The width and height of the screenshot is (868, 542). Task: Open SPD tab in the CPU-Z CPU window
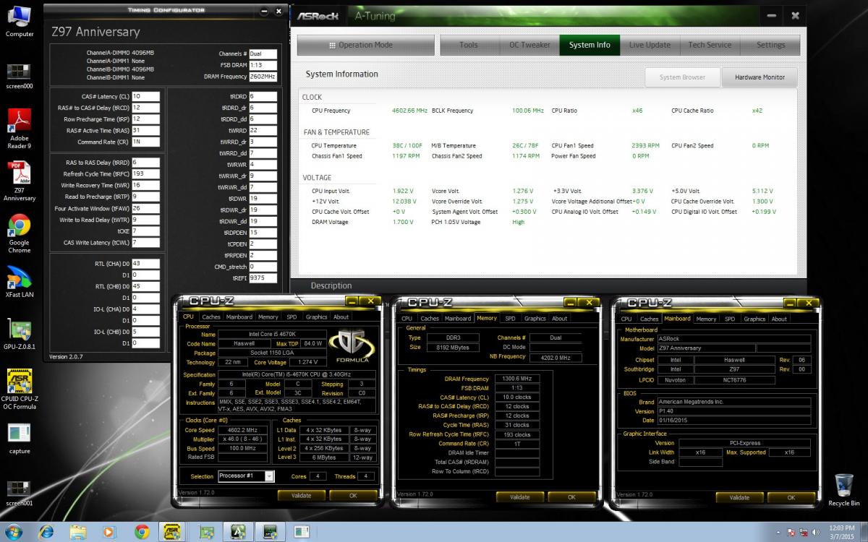[x=292, y=317]
